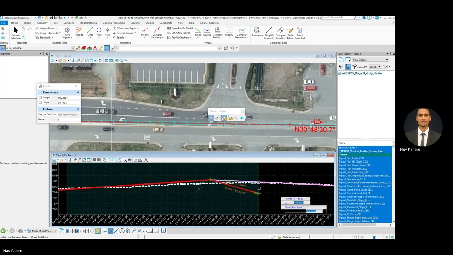Select the xxH184603_RDY_ALG_YZ.dgn, Profile item

coord(360,73)
